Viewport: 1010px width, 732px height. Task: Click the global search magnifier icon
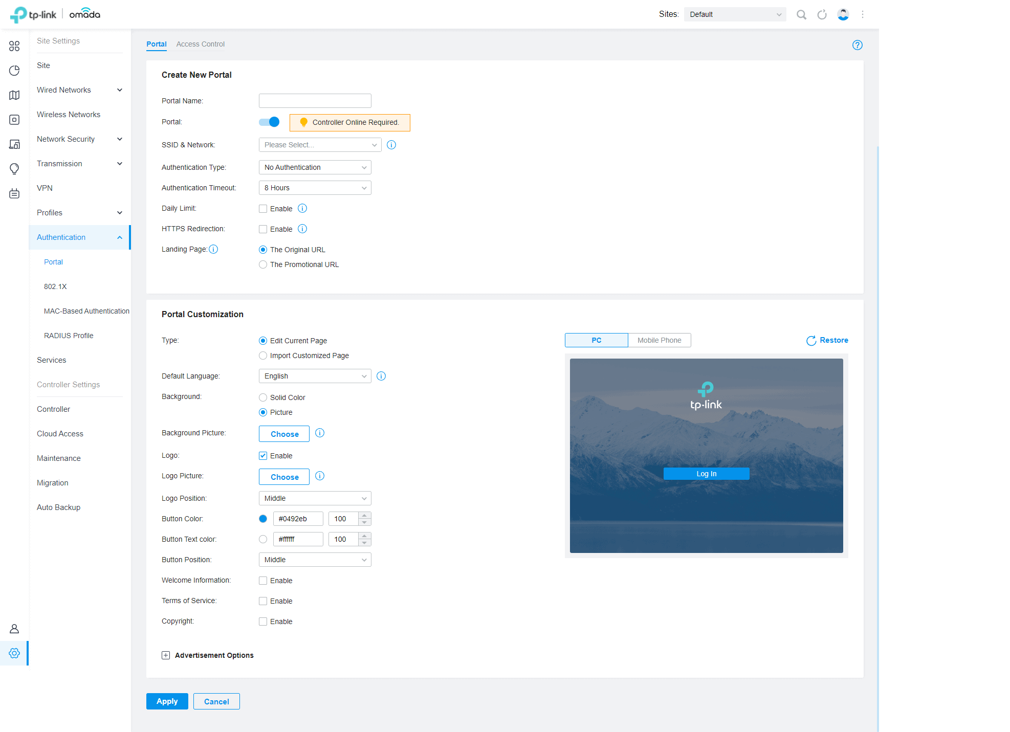tap(801, 14)
